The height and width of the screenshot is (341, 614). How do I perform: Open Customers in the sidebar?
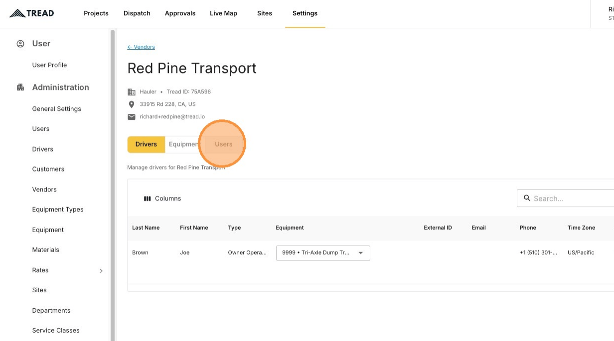pos(48,169)
